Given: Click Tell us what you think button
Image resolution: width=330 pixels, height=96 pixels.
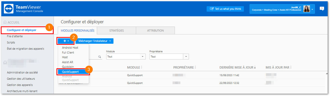Looking at the screenshot, I should (x=225, y=9).
